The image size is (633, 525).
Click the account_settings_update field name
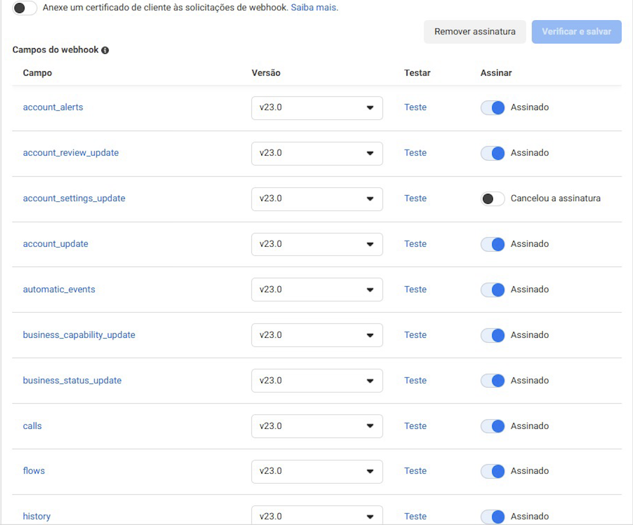point(74,199)
